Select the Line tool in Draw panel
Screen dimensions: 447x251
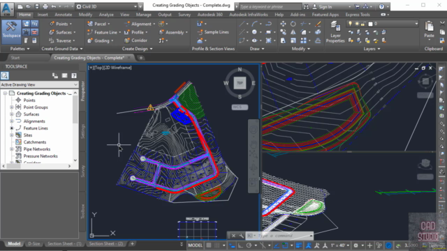(x=242, y=24)
